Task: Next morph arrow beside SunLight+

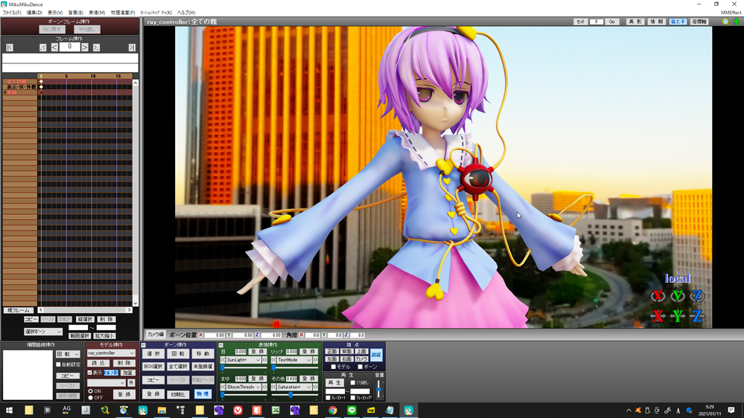Action: [265, 360]
